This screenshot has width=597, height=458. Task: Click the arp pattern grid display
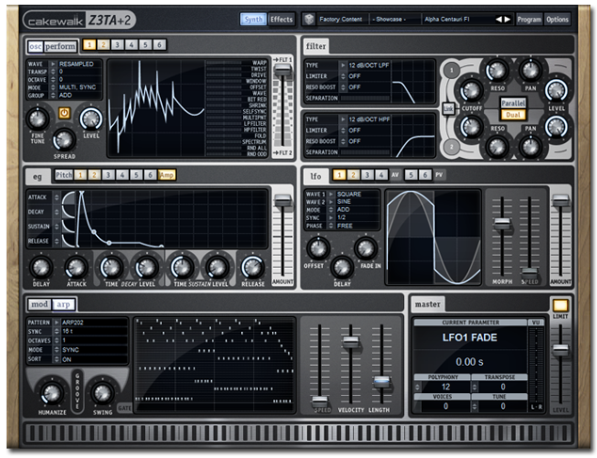pos(215,364)
